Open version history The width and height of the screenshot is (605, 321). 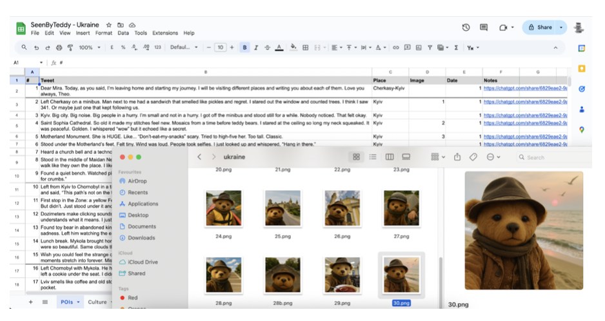click(x=466, y=27)
